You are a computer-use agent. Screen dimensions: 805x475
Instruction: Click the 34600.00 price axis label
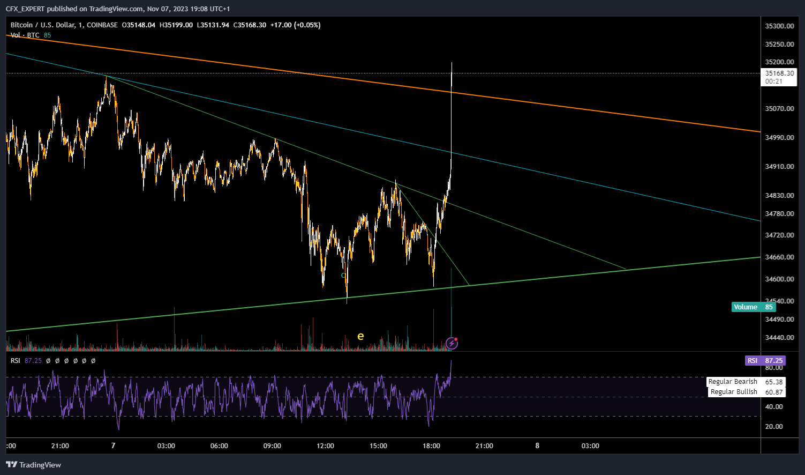(x=780, y=279)
